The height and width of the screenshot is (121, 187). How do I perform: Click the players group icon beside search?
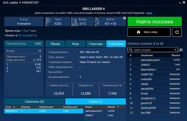[181, 50]
